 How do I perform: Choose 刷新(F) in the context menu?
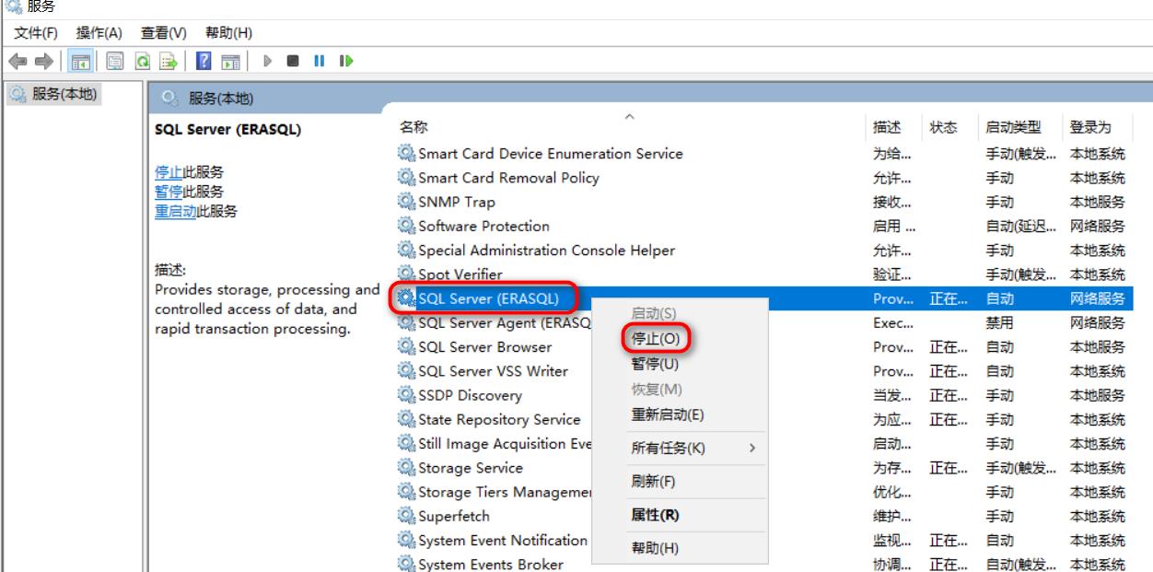653,482
